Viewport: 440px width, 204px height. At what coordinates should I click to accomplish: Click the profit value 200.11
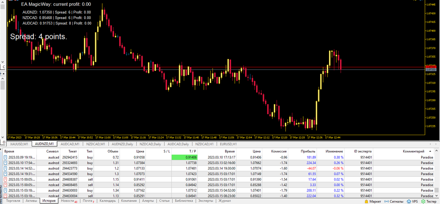coord(311,190)
